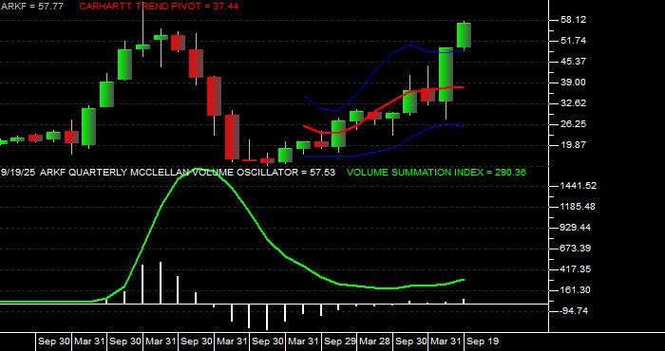Screen dimensions: 665x351
Task: Select the 1441.52 oscillator axis value
Action: click(x=579, y=186)
